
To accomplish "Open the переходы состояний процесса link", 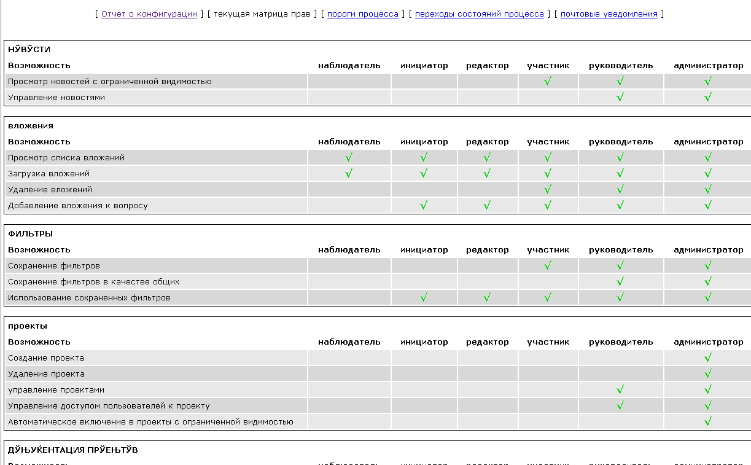I will click(480, 14).
